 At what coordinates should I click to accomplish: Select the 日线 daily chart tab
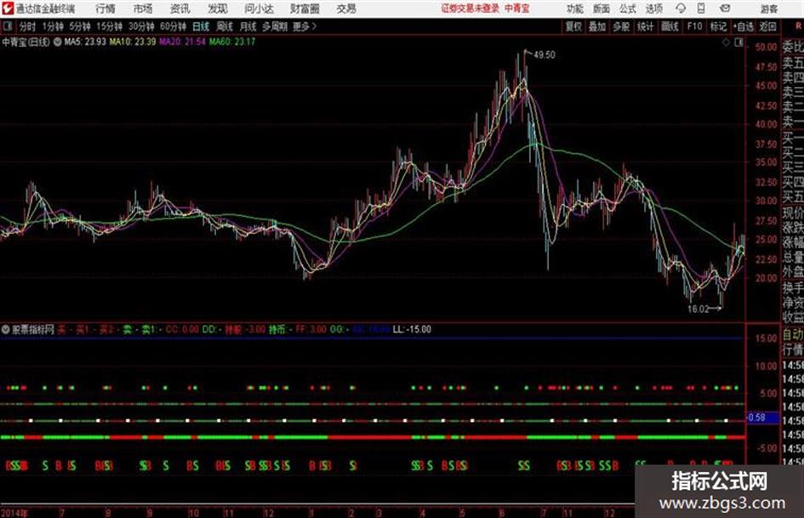(201, 26)
